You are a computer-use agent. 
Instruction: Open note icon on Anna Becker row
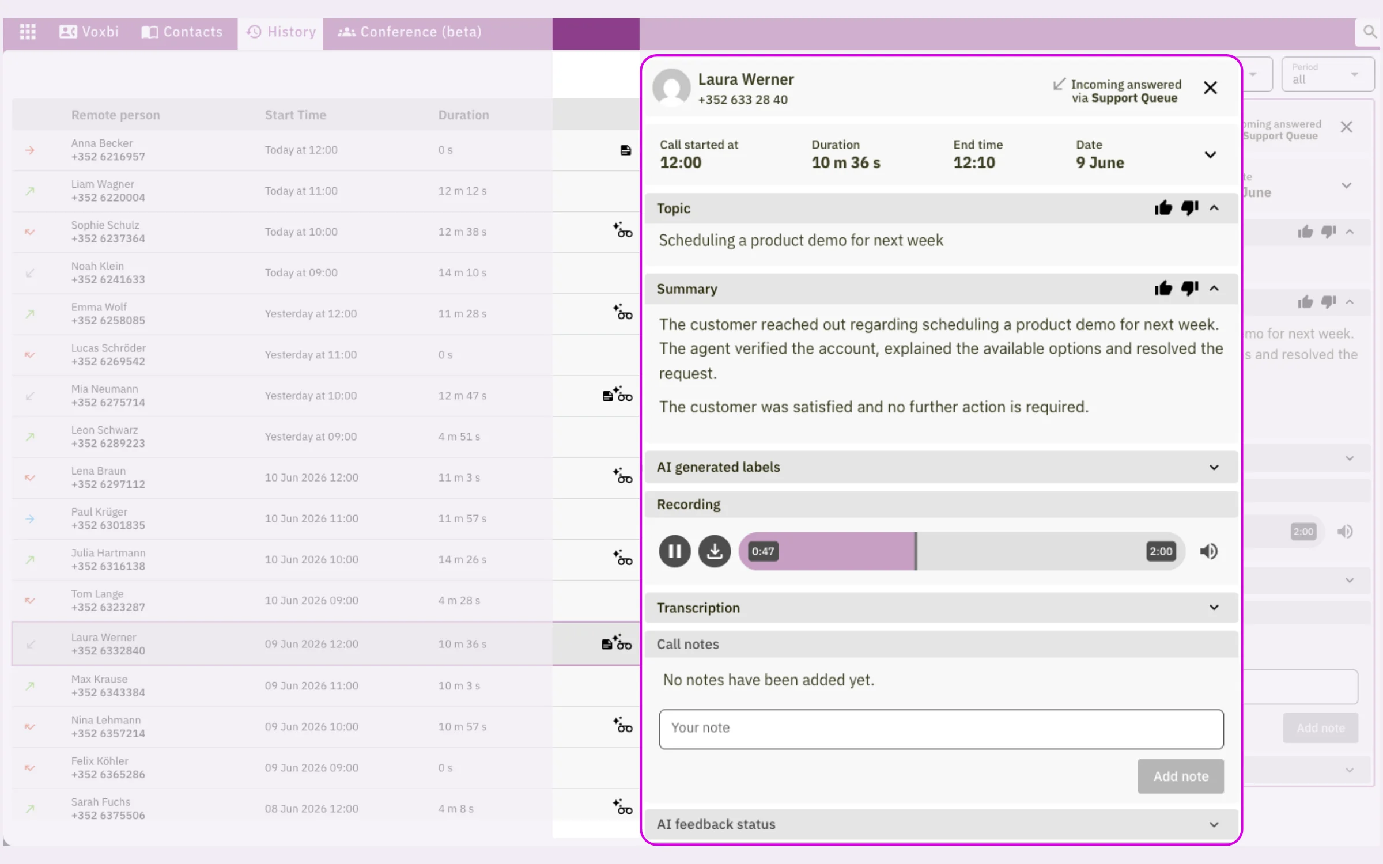pyautogui.click(x=625, y=150)
